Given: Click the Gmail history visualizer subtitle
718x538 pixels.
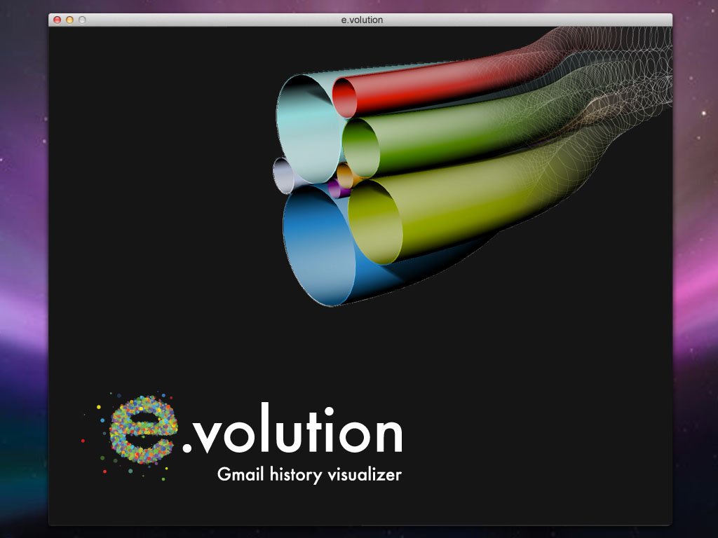Looking at the screenshot, I should point(309,474).
